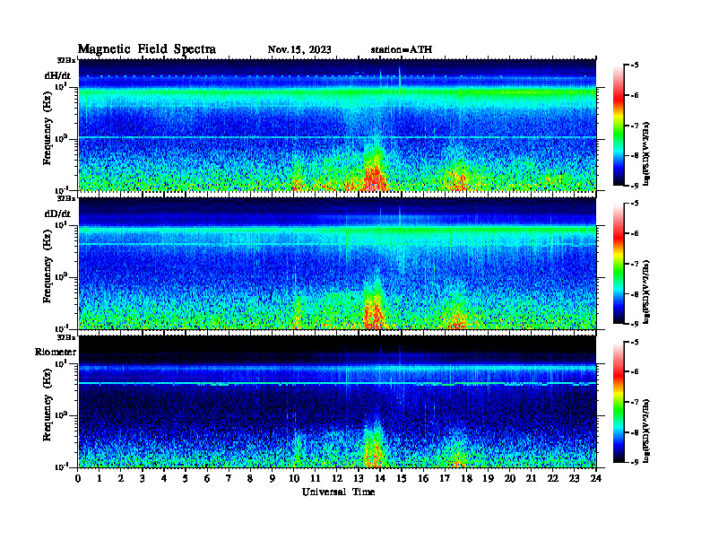Select the 14 hour tick label
This screenshot has height=549, width=710.
click(380, 479)
